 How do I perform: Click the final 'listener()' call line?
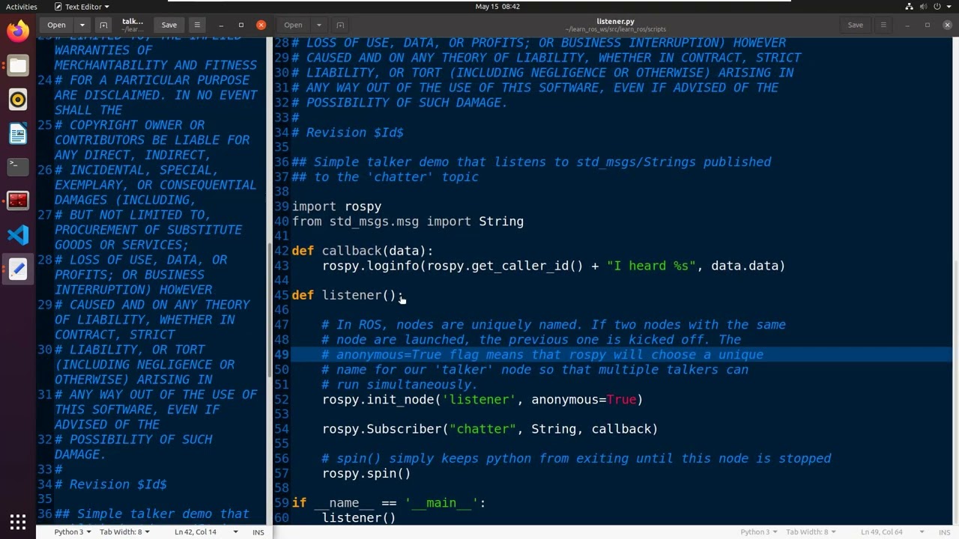(x=359, y=518)
